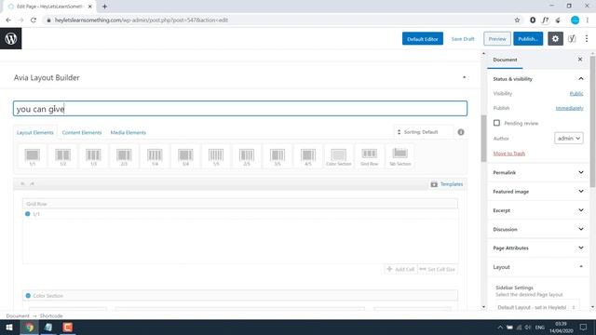Image resolution: width=596 pixels, height=335 pixels.
Task: Change visibility via Public link
Action: 576,93
